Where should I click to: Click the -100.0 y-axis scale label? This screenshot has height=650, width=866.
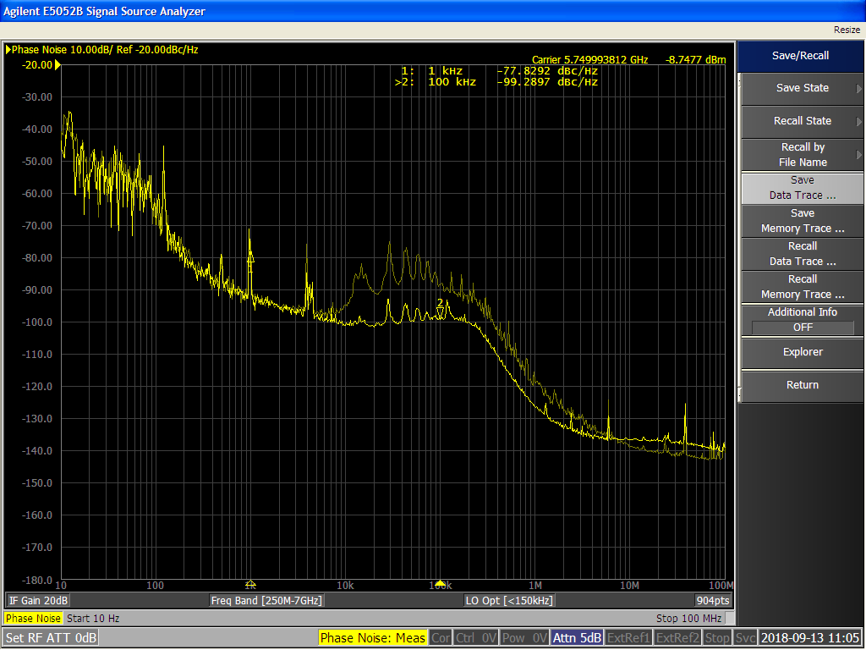pyautogui.click(x=37, y=322)
